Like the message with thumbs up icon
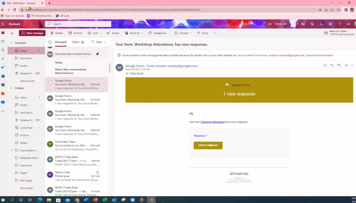The image size is (356, 203). click(325, 65)
